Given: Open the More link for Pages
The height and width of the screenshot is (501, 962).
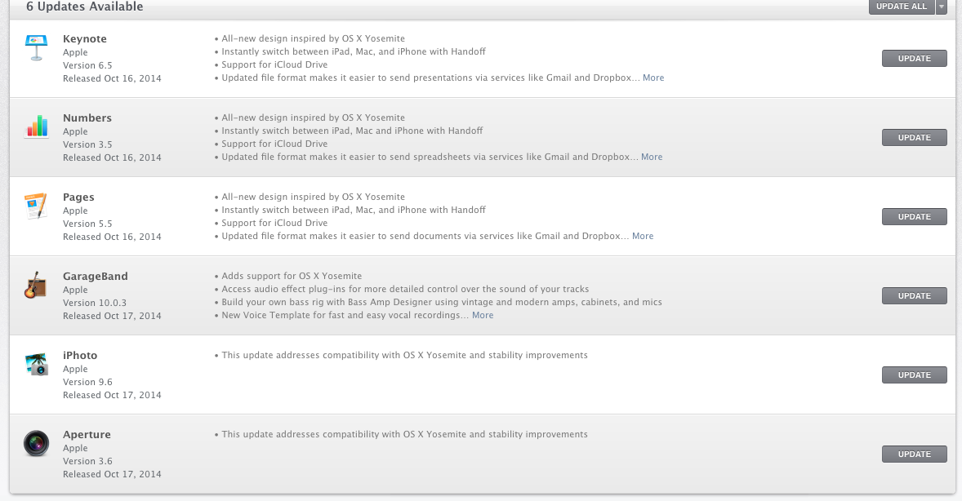Looking at the screenshot, I should (x=643, y=237).
